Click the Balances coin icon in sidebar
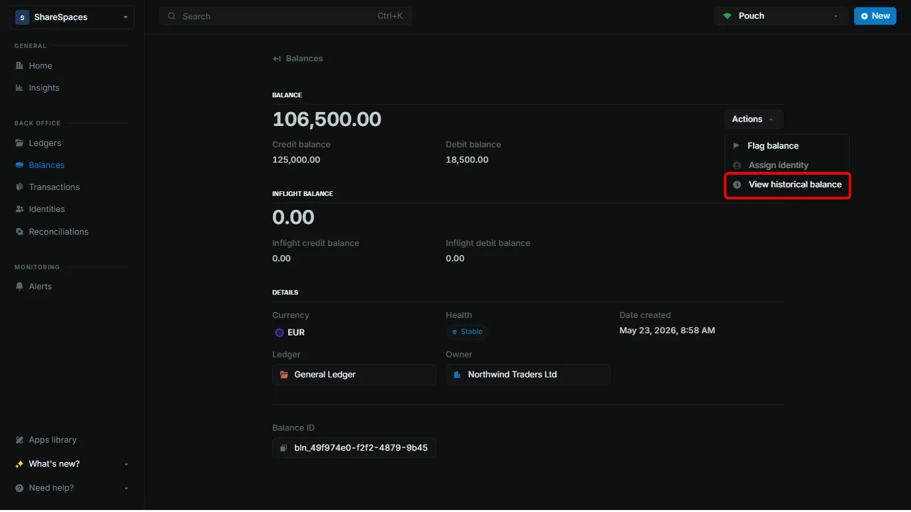The height and width of the screenshot is (512, 911). pyautogui.click(x=19, y=165)
